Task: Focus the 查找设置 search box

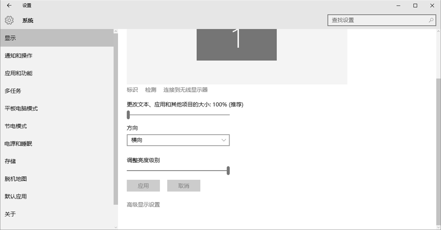Action: coord(382,20)
